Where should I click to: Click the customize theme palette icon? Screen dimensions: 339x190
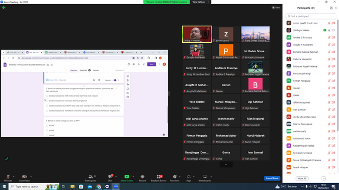[129, 64]
